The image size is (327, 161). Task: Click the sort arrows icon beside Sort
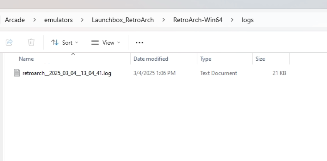55,42
